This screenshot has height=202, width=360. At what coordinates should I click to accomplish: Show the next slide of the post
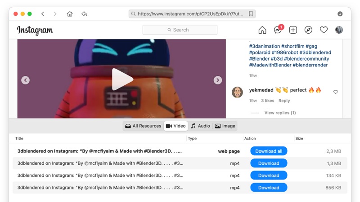click(x=218, y=80)
